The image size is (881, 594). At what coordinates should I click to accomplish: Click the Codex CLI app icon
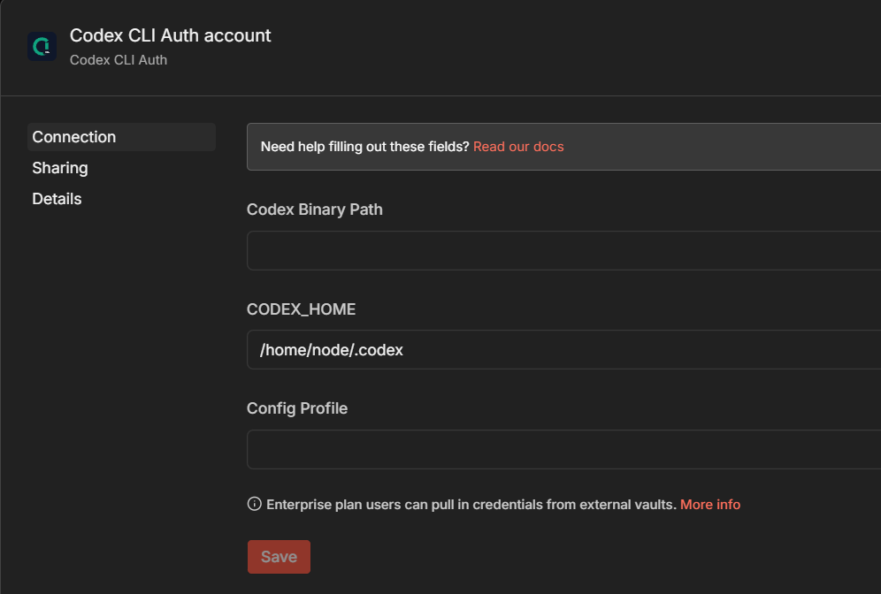coord(42,45)
